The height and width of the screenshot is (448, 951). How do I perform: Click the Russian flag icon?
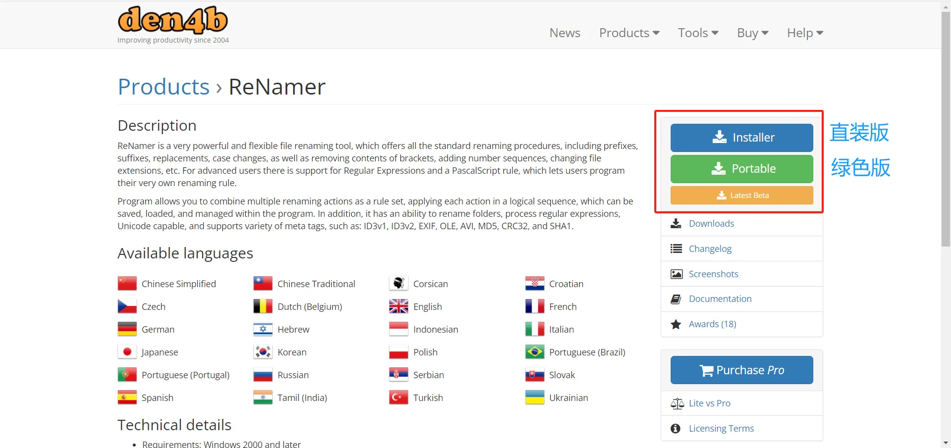pos(263,375)
